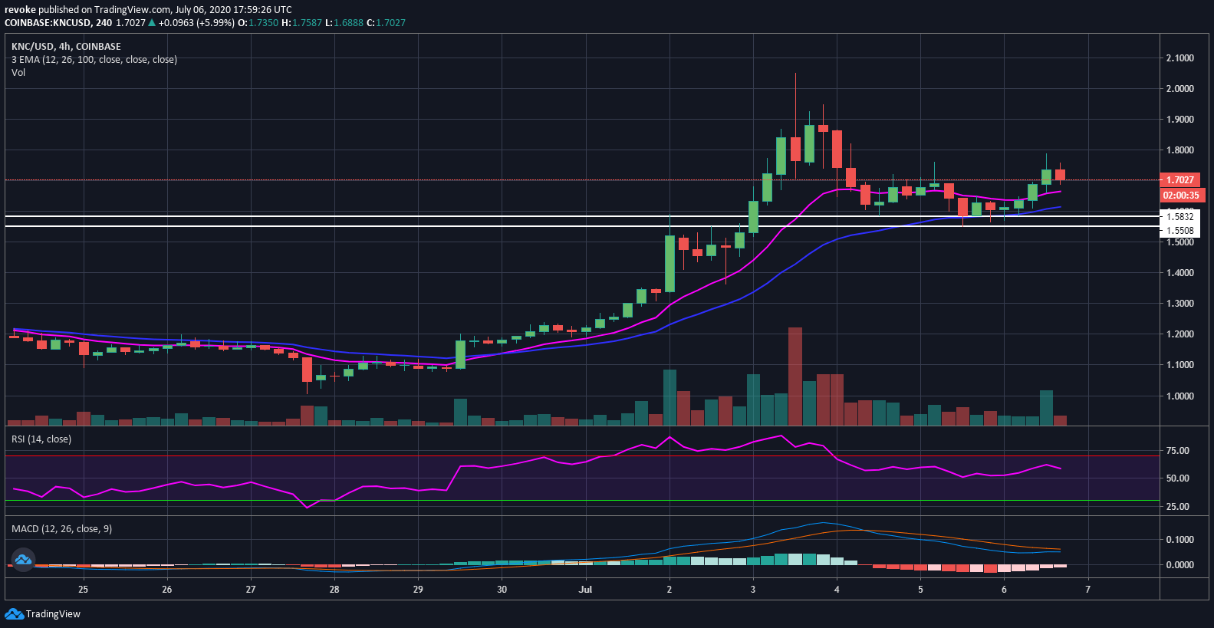The image size is (1214, 628).
Task: Click date label 3 on time axis
Action: pos(753,590)
